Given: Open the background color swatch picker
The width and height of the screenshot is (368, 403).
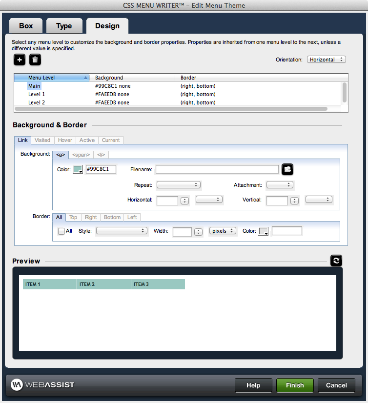Looking at the screenshot, I should (78, 169).
